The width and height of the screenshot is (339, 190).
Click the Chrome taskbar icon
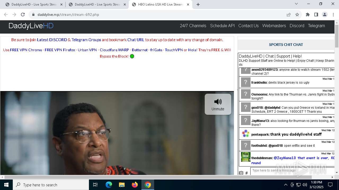coord(148,185)
